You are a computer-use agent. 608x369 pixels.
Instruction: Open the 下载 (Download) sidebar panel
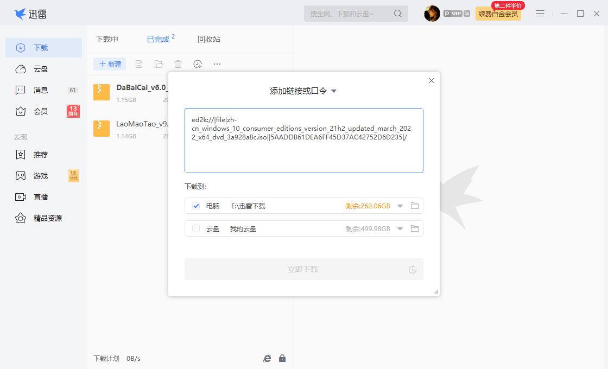coord(43,47)
